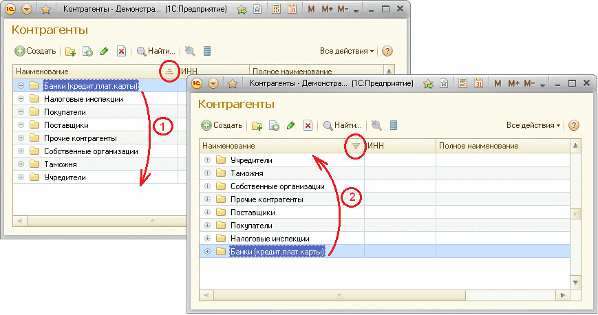
Task: Open Все действия dropdown in front window
Action: coord(533,125)
